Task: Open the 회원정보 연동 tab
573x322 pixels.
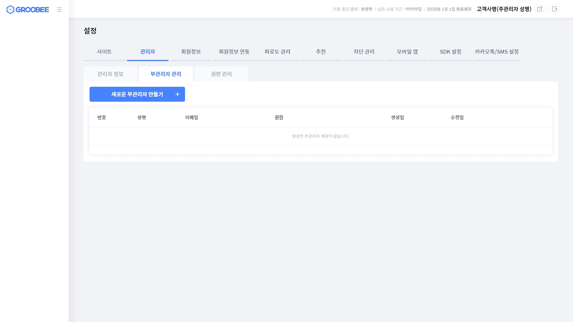Action: (x=234, y=52)
